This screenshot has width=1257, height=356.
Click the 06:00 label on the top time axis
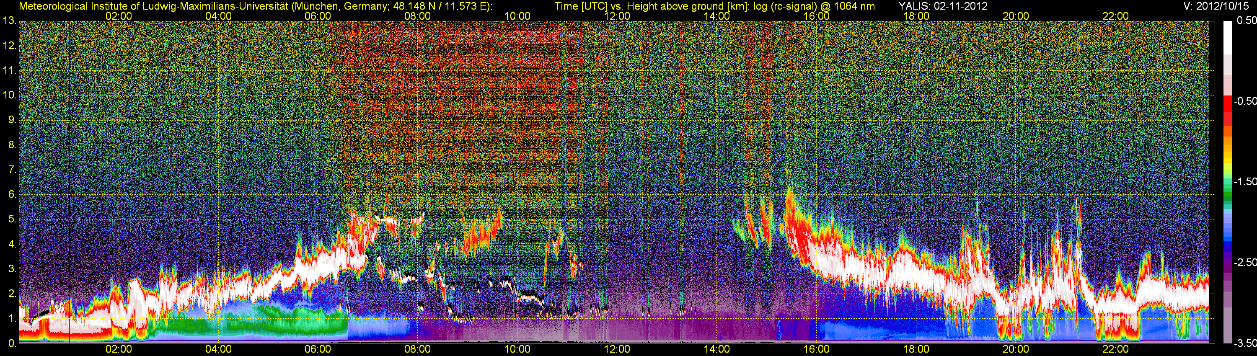coord(318,16)
